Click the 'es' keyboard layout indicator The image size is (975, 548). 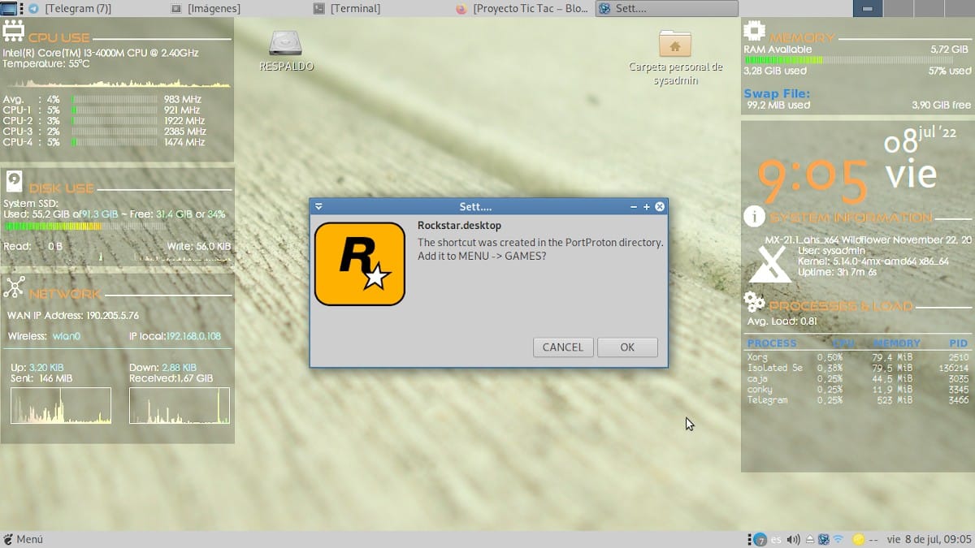point(777,539)
